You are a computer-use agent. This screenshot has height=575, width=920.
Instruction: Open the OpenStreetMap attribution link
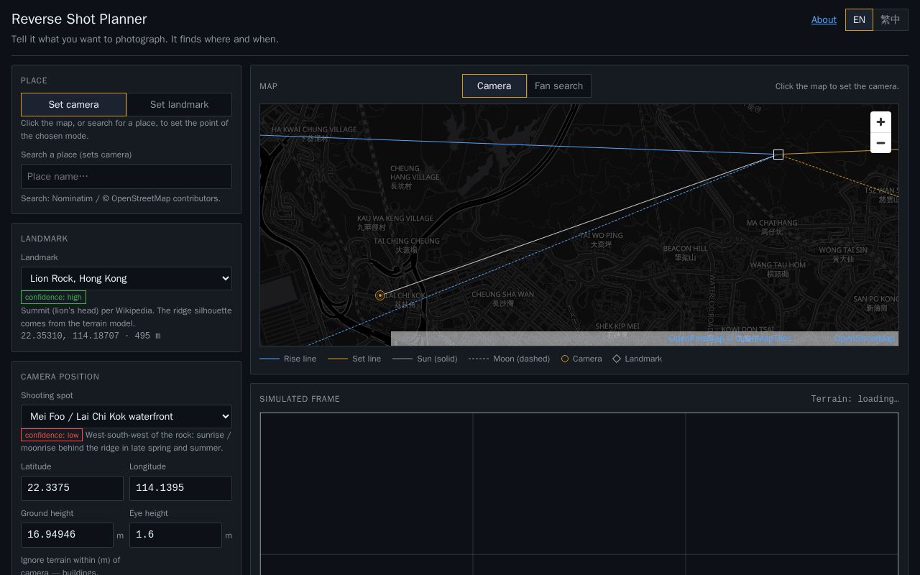click(x=864, y=339)
